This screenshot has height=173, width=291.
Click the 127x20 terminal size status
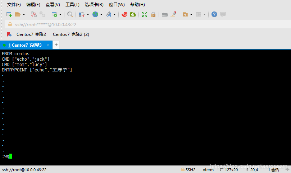click(x=229, y=170)
